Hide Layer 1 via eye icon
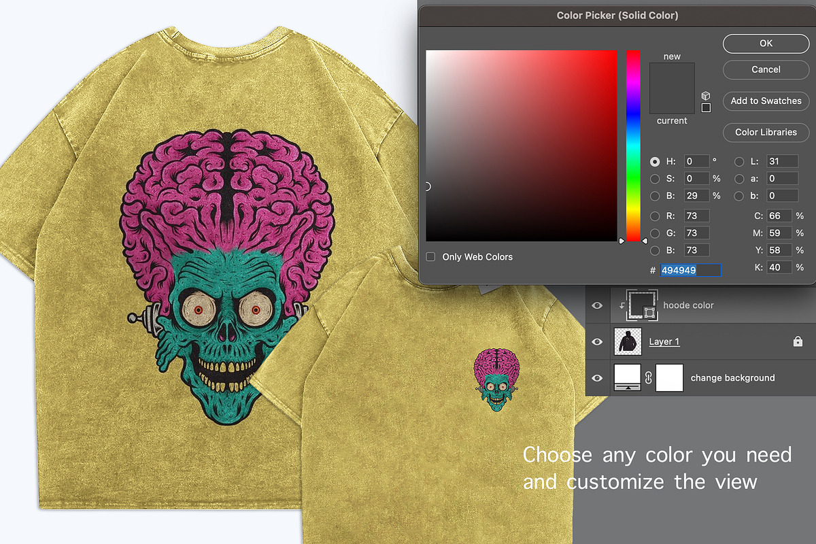This screenshot has height=544, width=816. [597, 341]
